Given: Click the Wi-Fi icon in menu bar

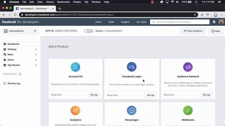Looking at the screenshot, I should click(172, 2).
